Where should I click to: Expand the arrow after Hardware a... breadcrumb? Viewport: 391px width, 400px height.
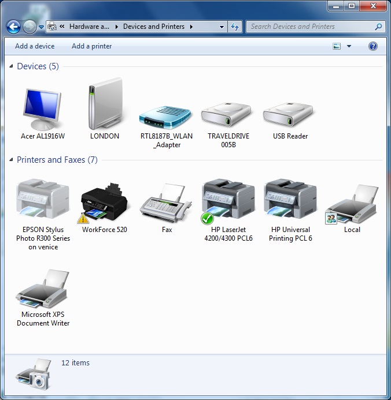(116, 27)
